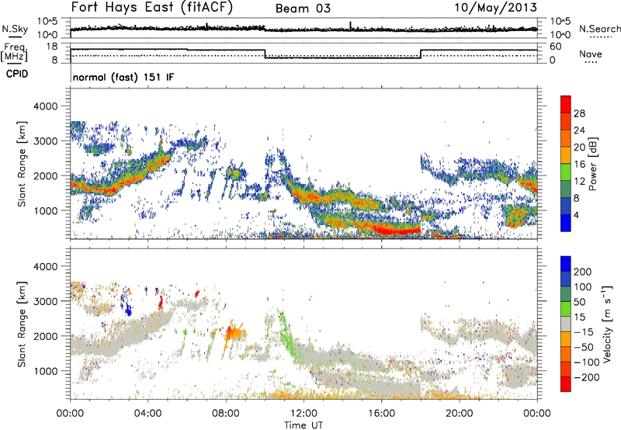Click the '04:00' time axis label
621x430 pixels.
point(148,414)
